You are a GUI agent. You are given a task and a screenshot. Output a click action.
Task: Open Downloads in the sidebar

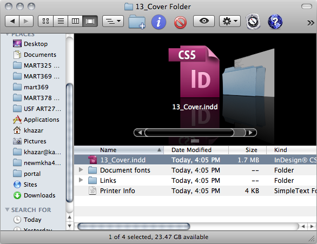click(x=34, y=195)
